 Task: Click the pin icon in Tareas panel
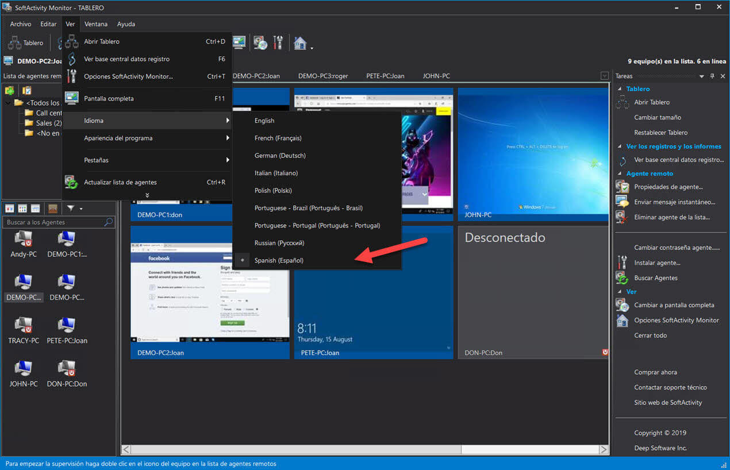pos(712,76)
